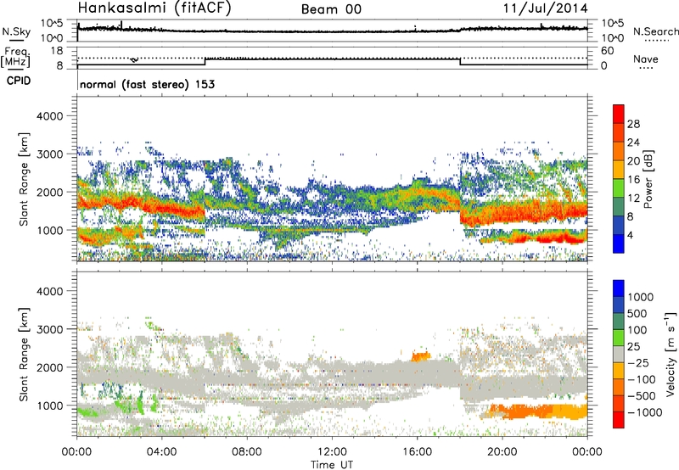Select the '24' value on Power colorbar
The image size is (679, 470).
[x=633, y=143]
